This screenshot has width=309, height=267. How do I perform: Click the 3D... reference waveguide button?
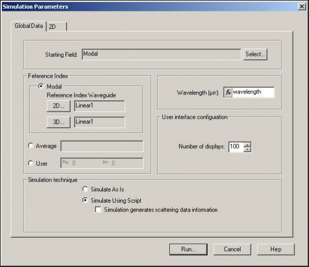point(59,122)
